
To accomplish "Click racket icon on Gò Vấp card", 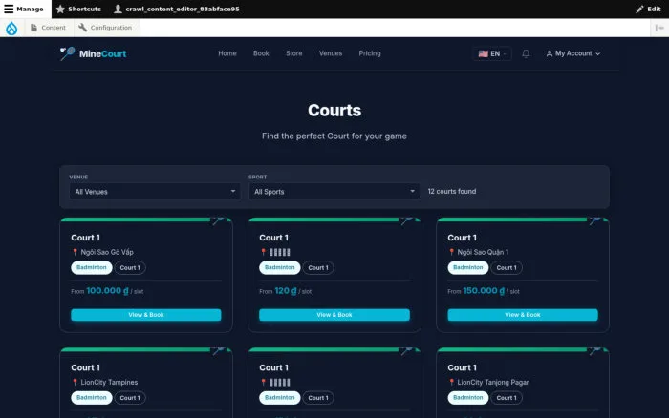I will [218, 220].
